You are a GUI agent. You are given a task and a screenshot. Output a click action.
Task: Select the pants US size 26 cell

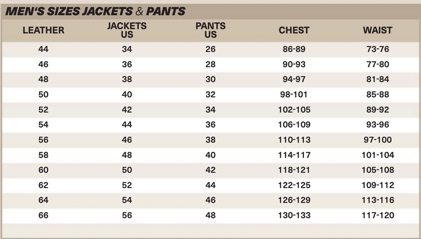210,49
